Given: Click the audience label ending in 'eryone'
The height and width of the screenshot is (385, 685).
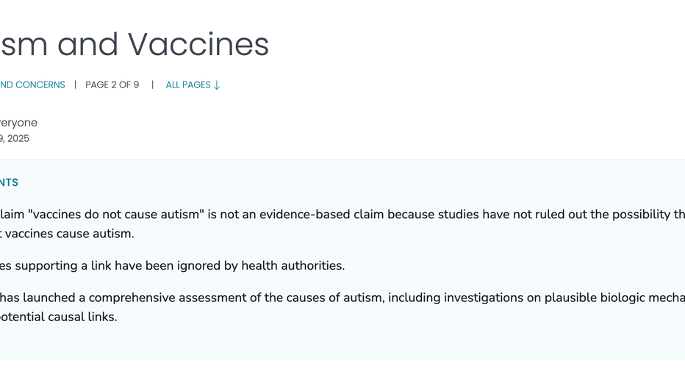Looking at the screenshot, I should click(19, 123).
